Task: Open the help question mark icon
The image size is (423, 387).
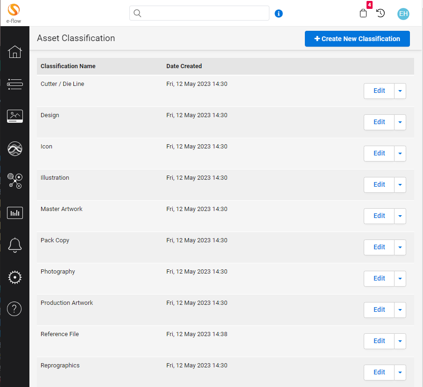Action: coord(15,309)
